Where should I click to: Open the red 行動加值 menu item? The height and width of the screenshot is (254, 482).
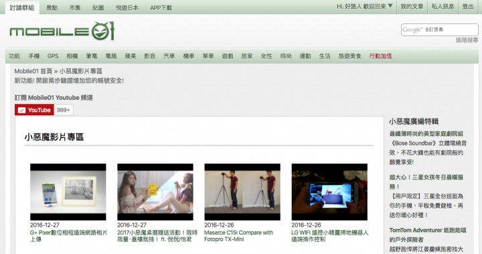click(x=380, y=56)
